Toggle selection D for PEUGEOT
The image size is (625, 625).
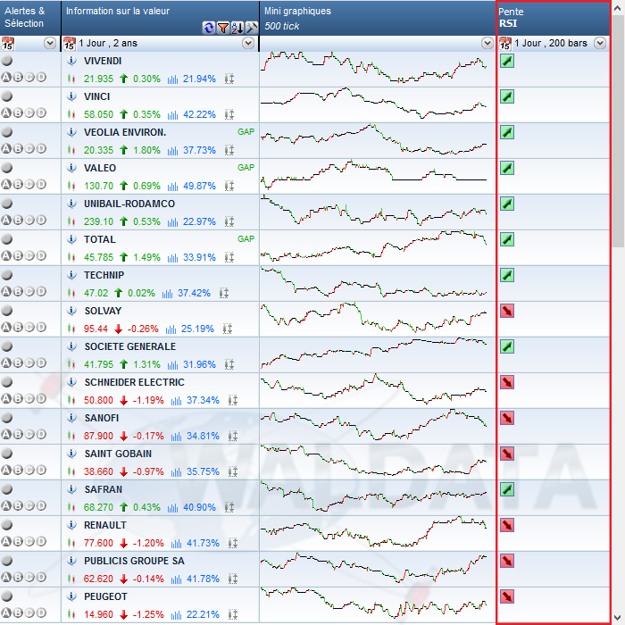coord(40,612)
